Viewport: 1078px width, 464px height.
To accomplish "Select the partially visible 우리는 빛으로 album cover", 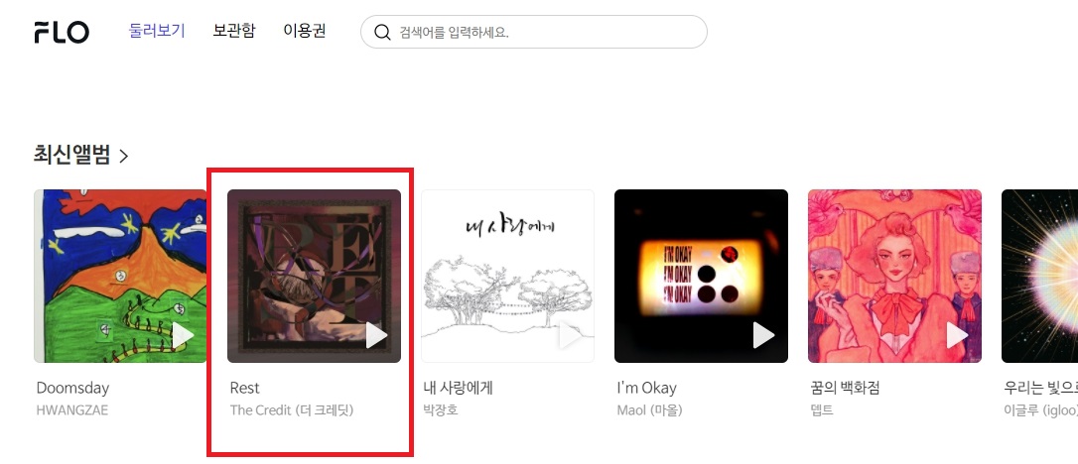I will tap(1039, 276).
